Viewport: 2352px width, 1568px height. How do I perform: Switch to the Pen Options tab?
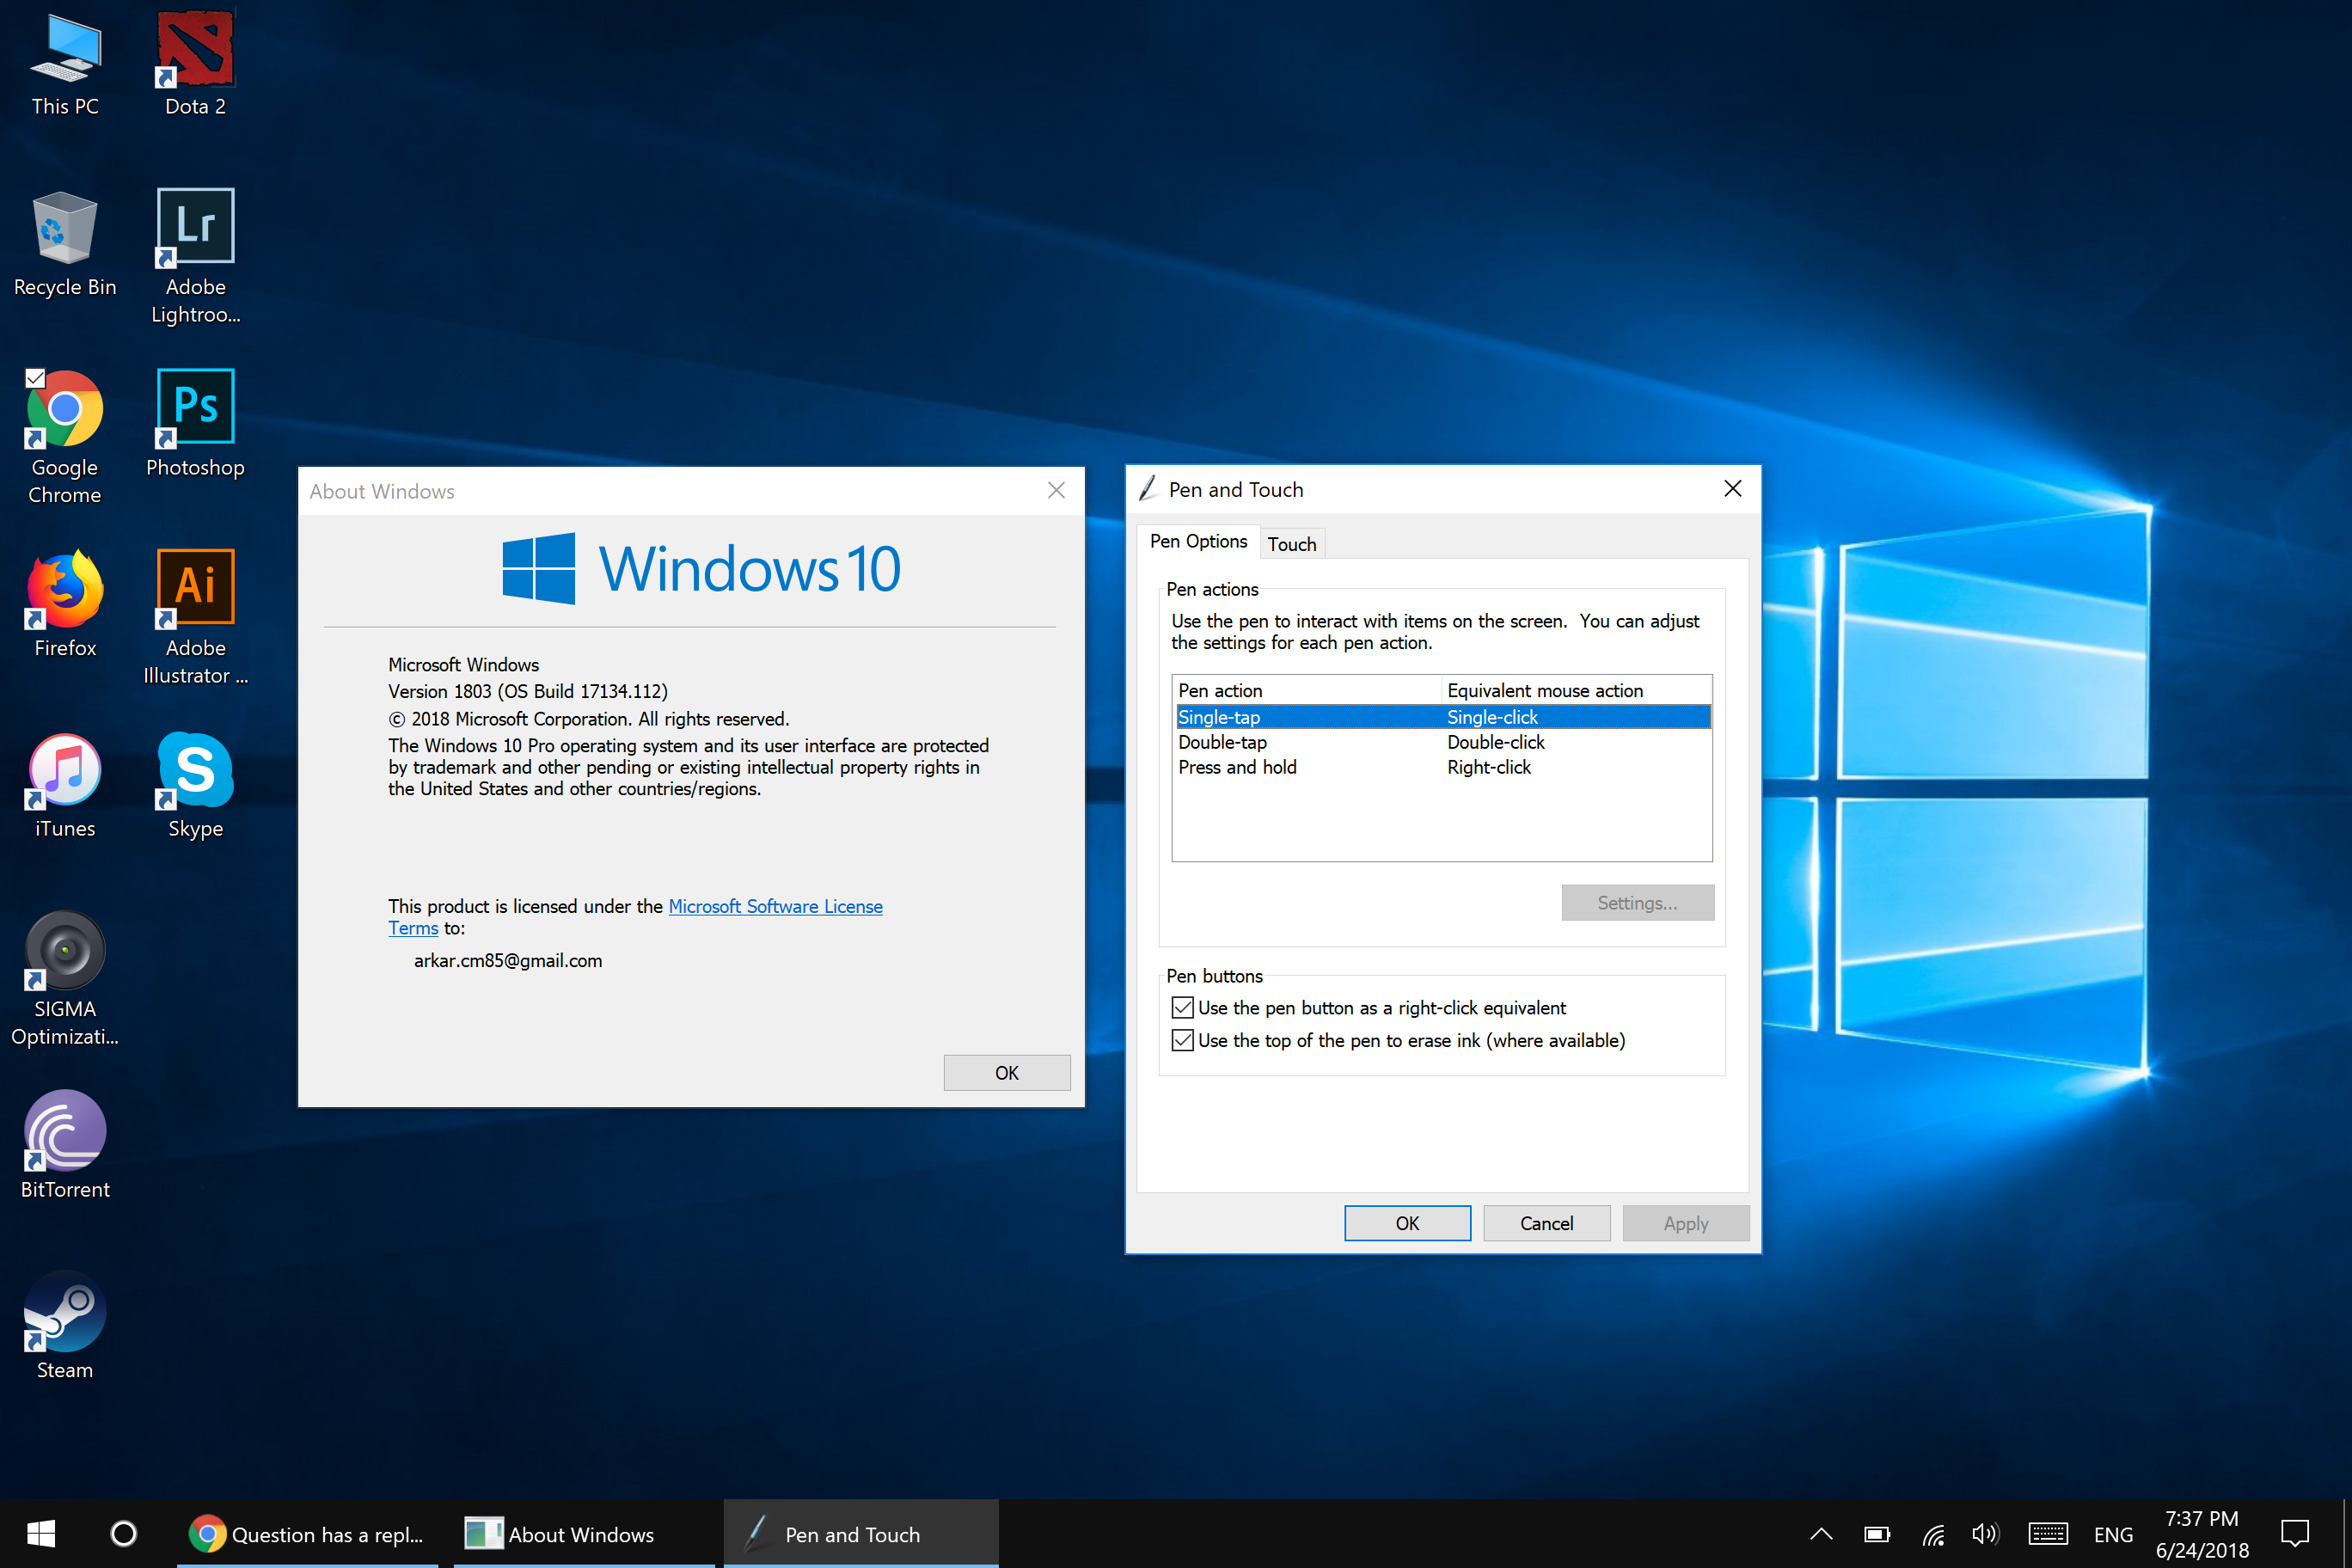click(1198, 541)
